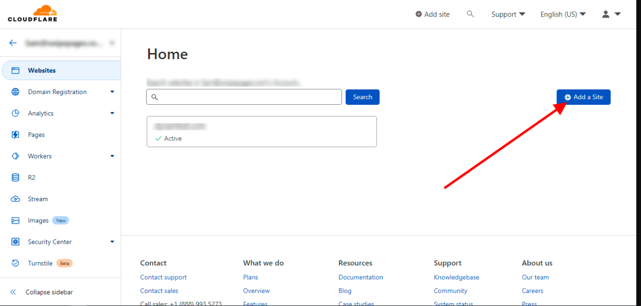Click the New badge next to Images

pyautogui.click(x=61, y=220)
